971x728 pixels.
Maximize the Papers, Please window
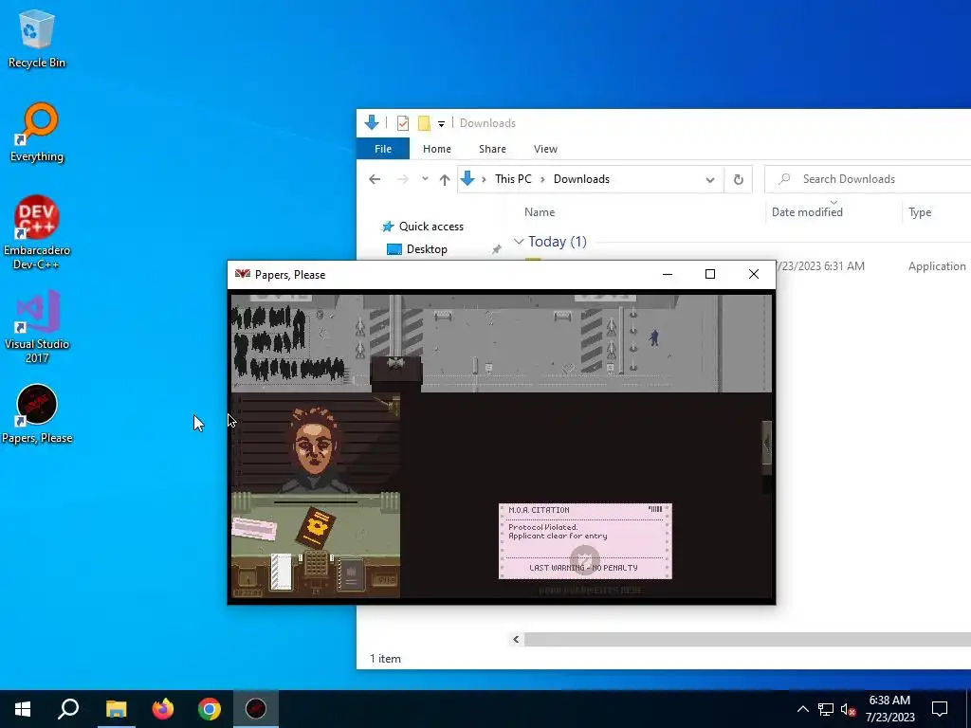(x=710, y=274)
